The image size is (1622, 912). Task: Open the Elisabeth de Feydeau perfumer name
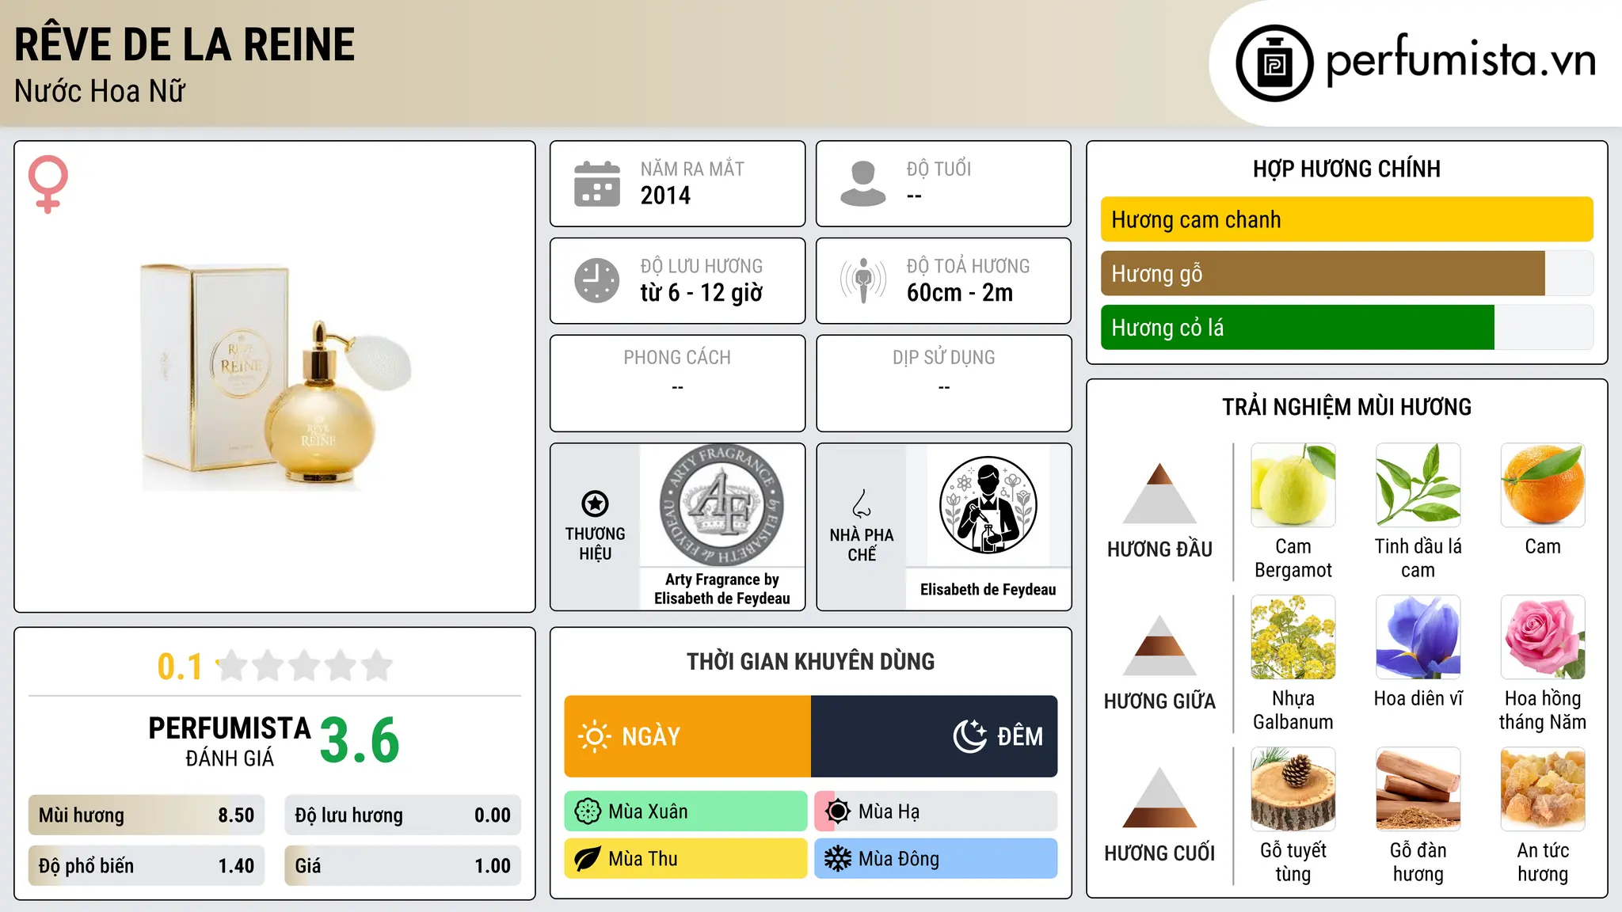[988, 590]
